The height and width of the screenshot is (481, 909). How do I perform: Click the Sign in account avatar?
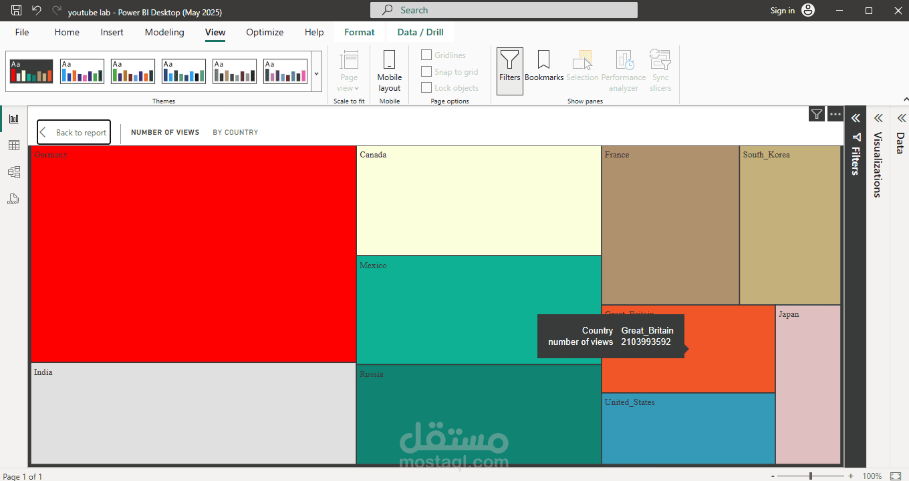809,11
